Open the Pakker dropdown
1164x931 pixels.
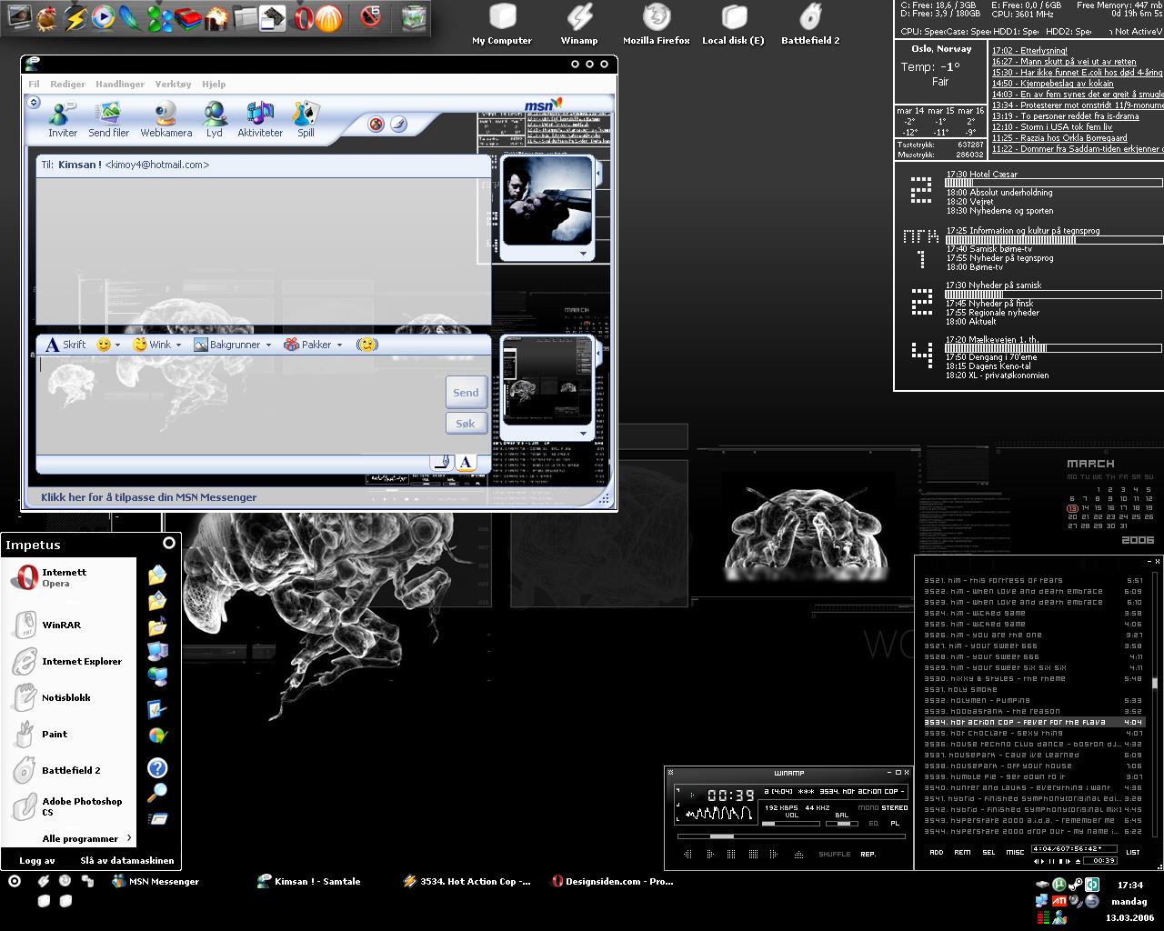[x=313, y=345]
